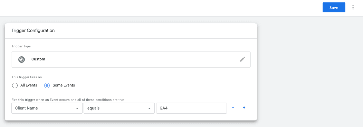
Task: Click the Some Events label text
Action: point(64,85)
